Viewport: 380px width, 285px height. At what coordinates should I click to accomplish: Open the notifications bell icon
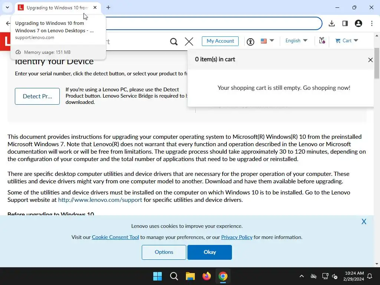coord(370,276)
